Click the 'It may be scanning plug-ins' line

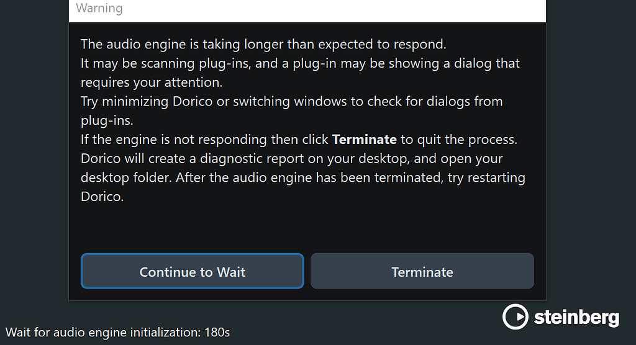300,63
